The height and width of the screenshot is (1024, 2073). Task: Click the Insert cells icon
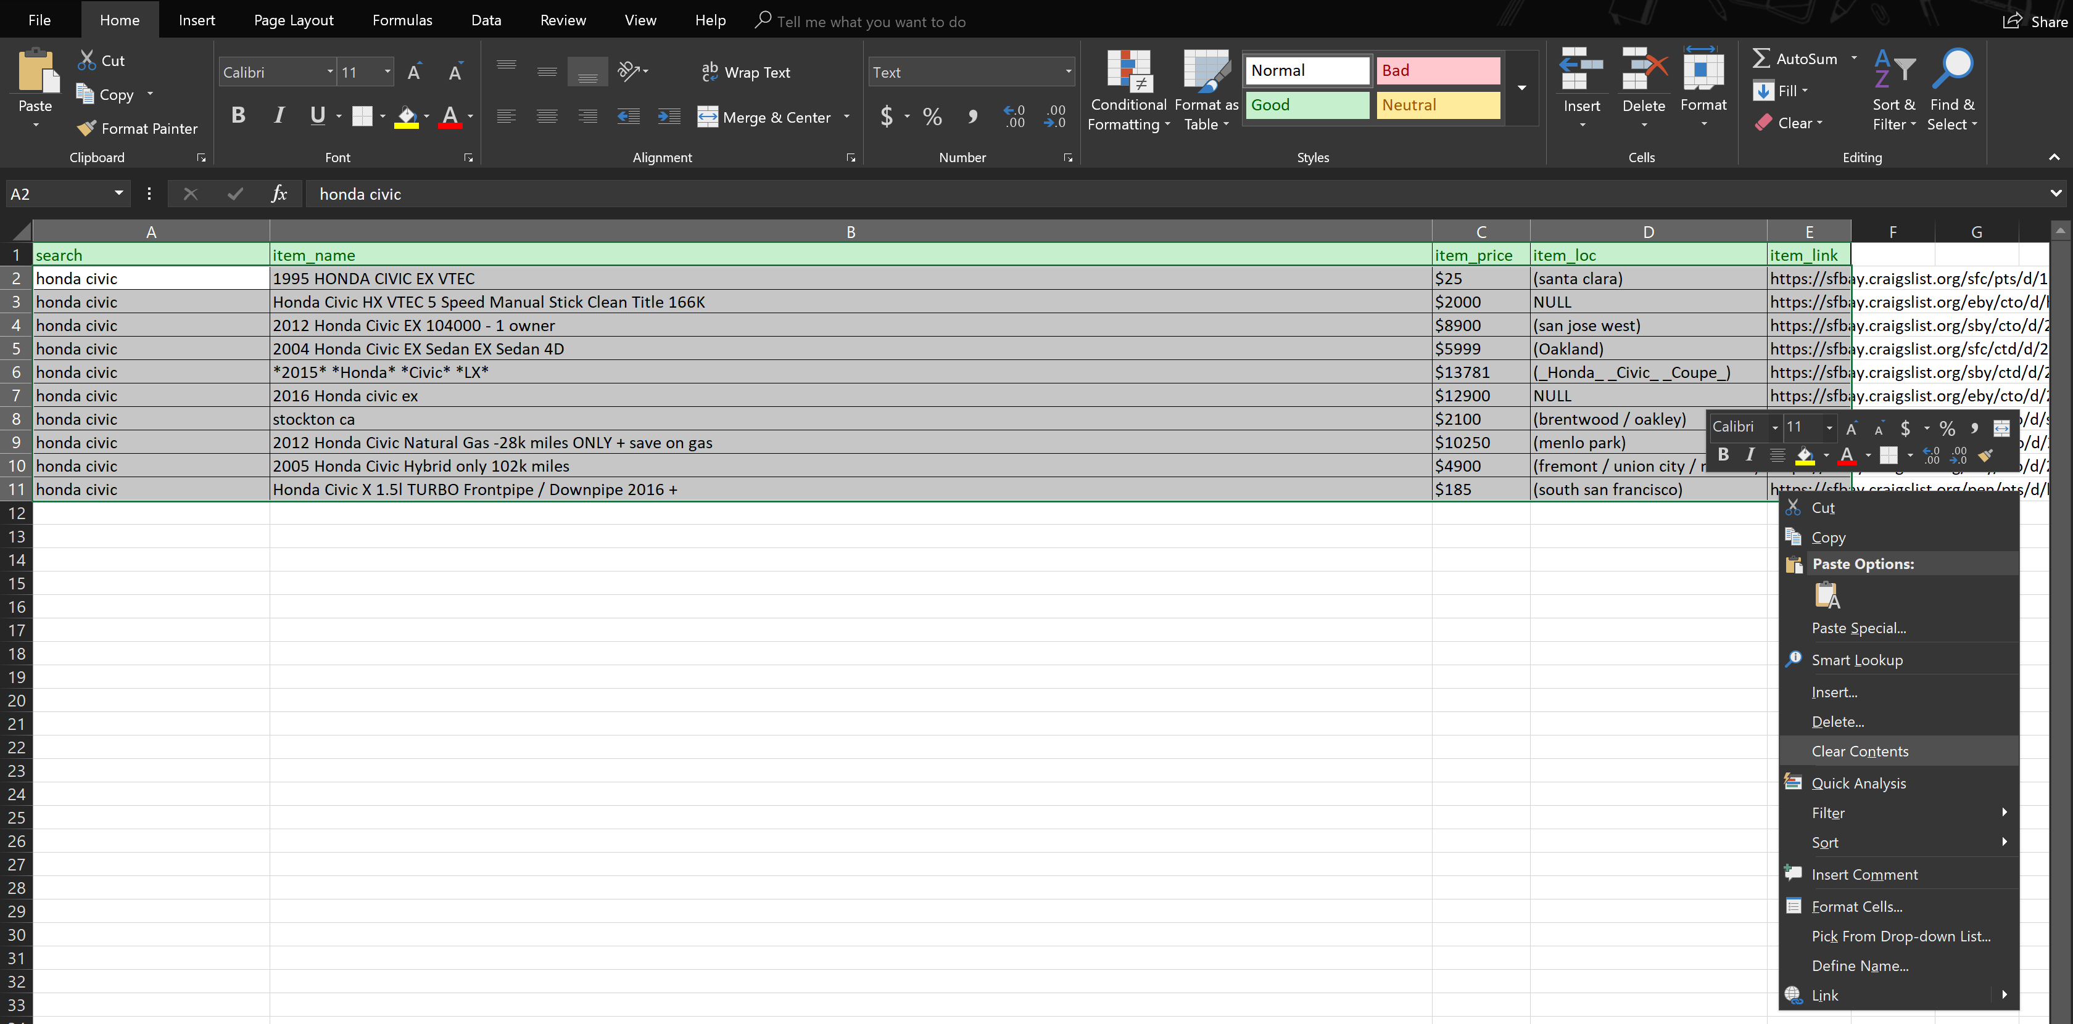pos(1581,69)
